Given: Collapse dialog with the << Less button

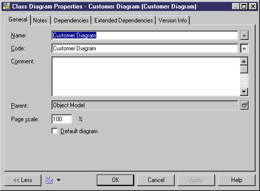Looking at the screenshot, I should coord(23,180).
